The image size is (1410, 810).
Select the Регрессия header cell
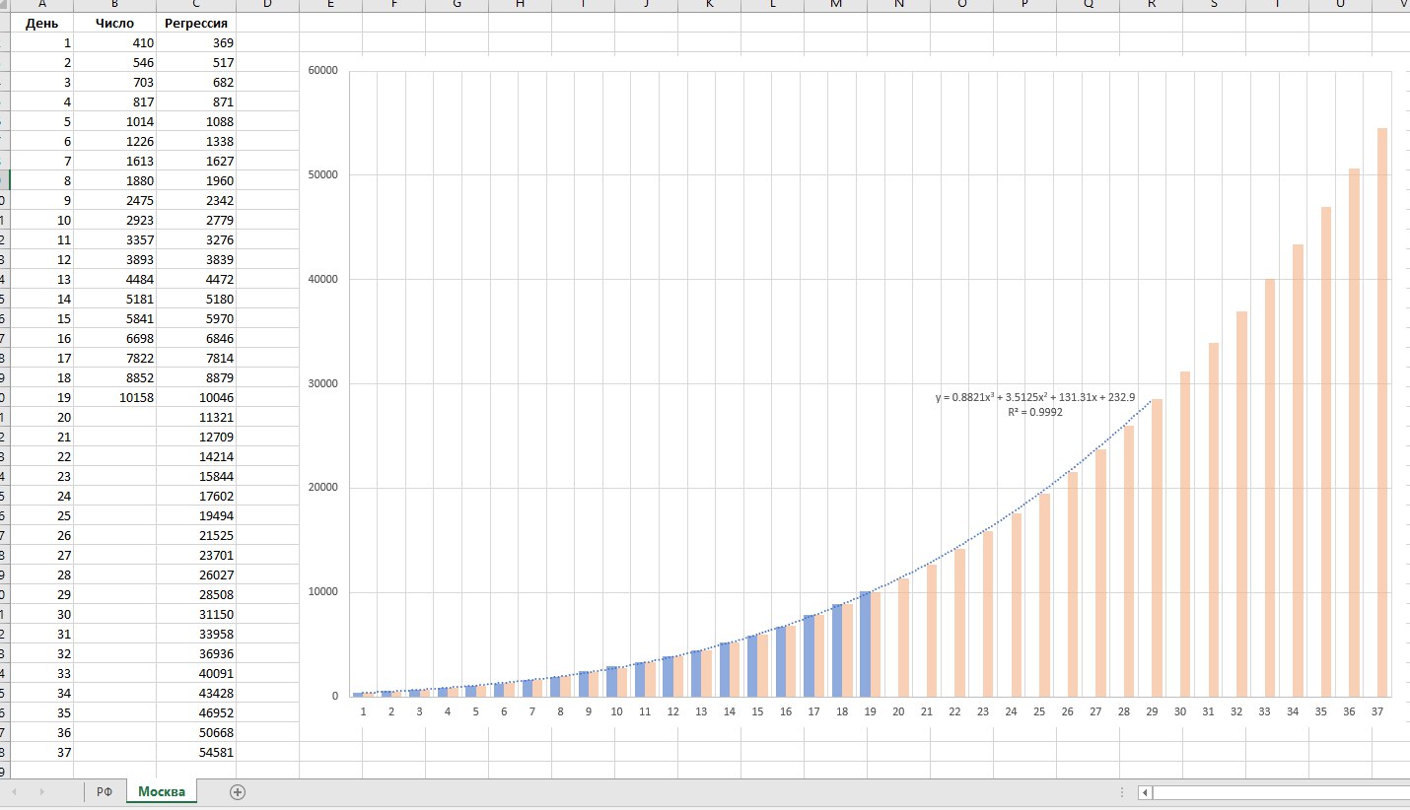coord(196,23)
